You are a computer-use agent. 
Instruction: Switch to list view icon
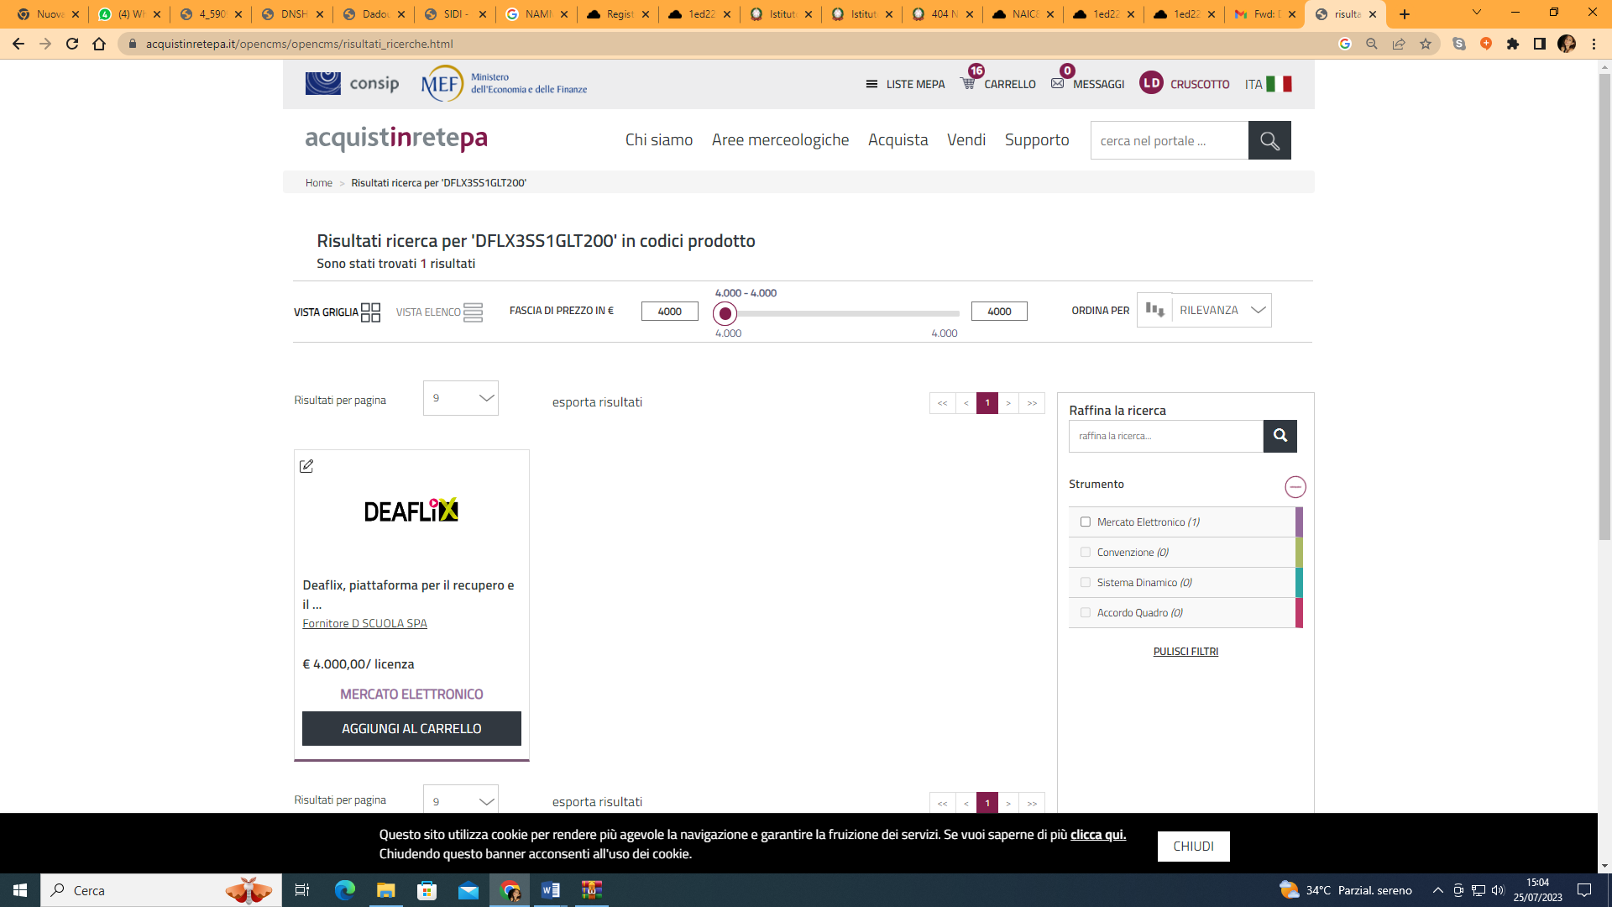pyautogui.click(x=473, y=312)
